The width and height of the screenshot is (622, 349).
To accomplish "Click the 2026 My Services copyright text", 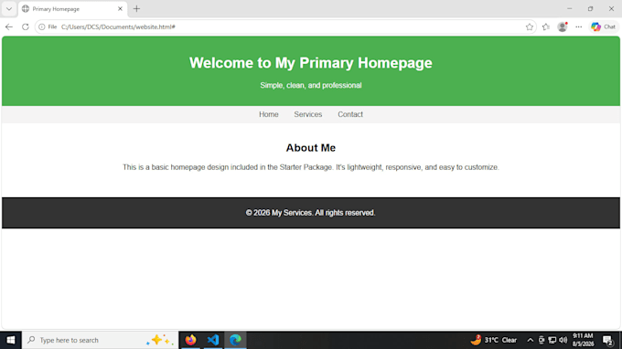I will [311, 213].
